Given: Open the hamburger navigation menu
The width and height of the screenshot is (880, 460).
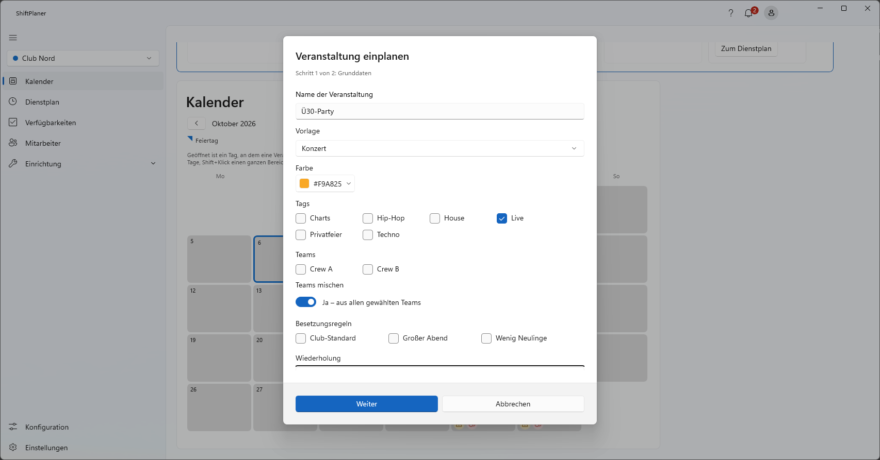Looking at the screenshot, I should coord(13,38).
